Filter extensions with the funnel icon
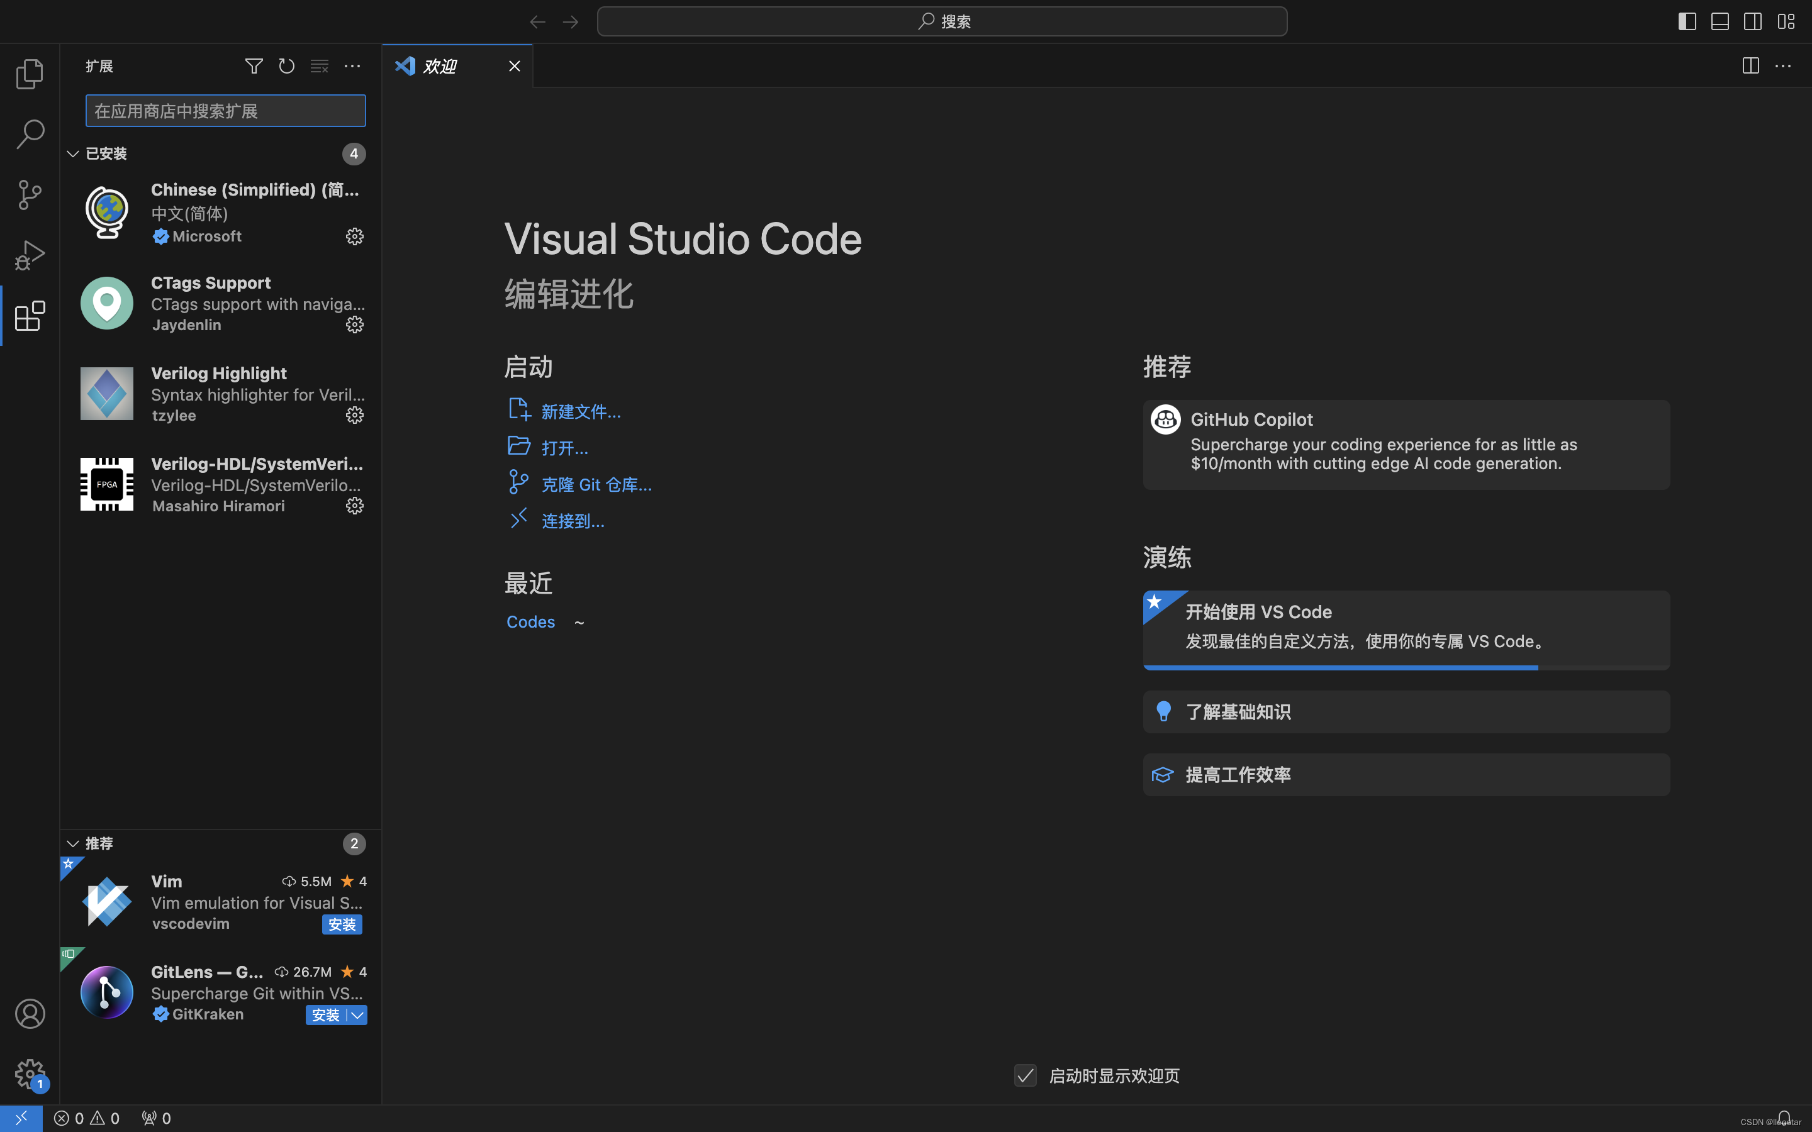The width and height of the screenshot is (1812, 1132). pyautogui.click(x=254, y=66)
